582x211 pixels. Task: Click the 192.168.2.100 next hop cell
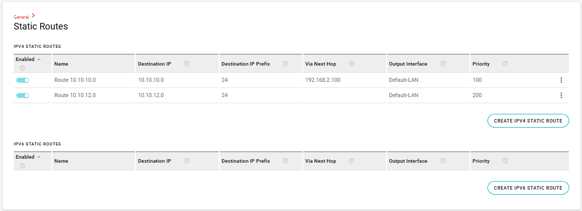click(323, 80)
